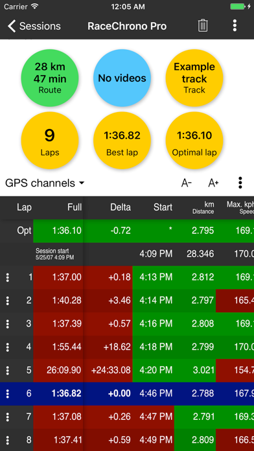Open lap 5 row options dots
This screenshot has width=254, height=451.
[x=8, y=371]
